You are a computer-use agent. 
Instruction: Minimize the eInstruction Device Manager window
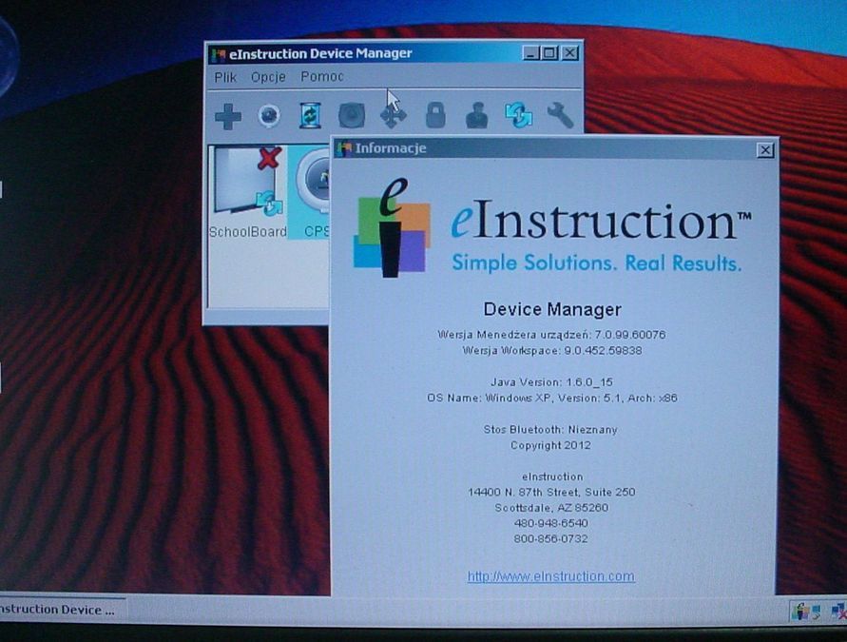[x=531, y=53]
